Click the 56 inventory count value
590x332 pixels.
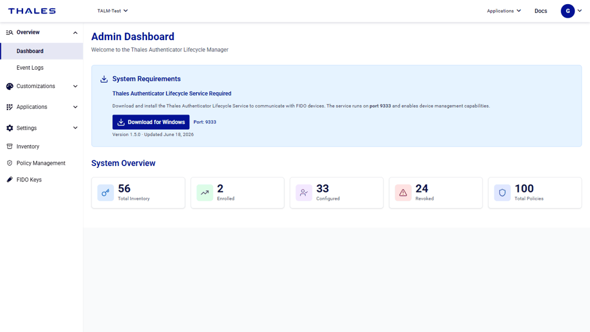pos(124,188)
